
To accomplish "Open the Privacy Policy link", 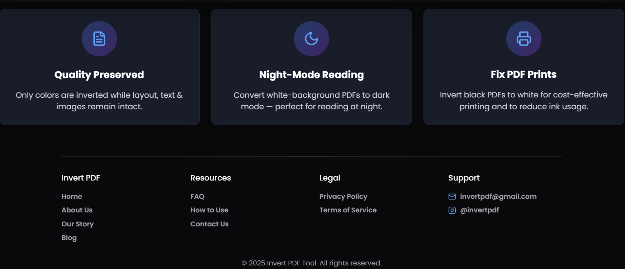I will point(344,196).
